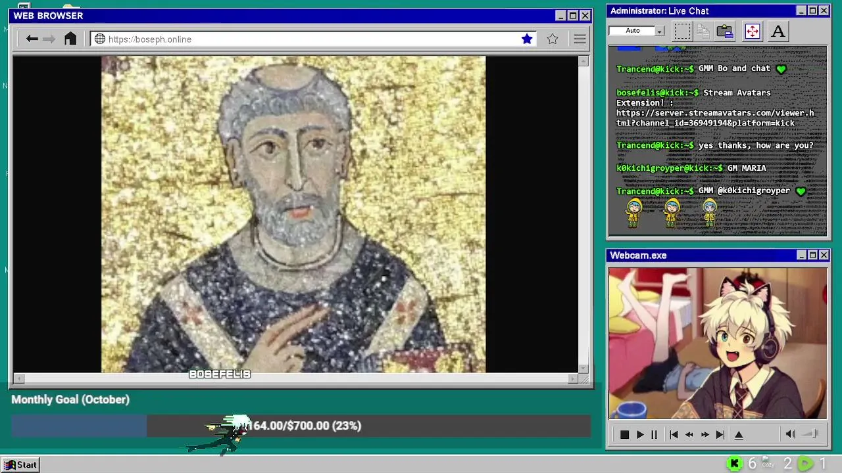The height and width of the screenshot is (473, 842).
Task: Click the browser horizontal scrollbar right arrow
Action: point(573,378)
